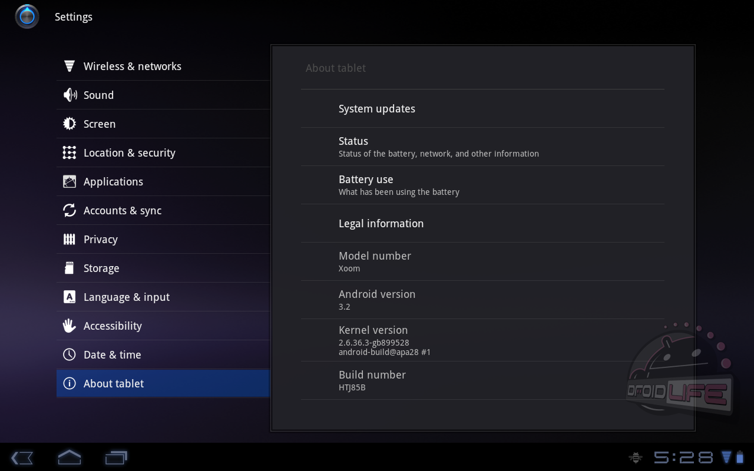Tap the Sound speaker icon
The width and height of the screenshot is (754, 471).
70,95
